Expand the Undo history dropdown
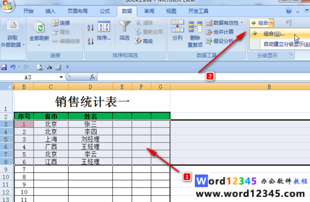This screenshot has height=202, width=310. 19,67
